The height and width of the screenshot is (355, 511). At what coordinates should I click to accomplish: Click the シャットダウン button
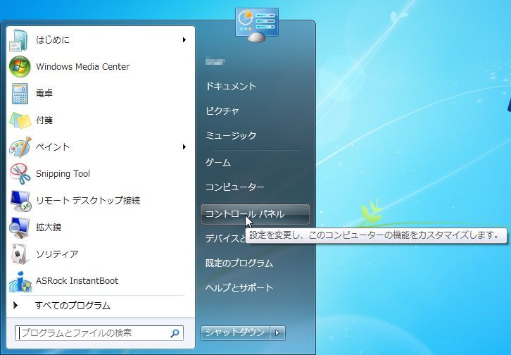(235, 333)
